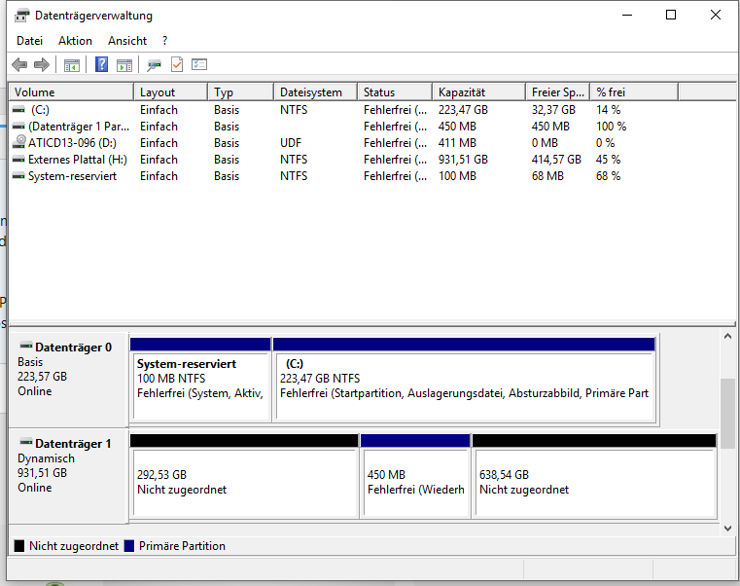Select the (C:) 223,47 GB partition block
Screen dimensions: 740x586
click(465, 379)
